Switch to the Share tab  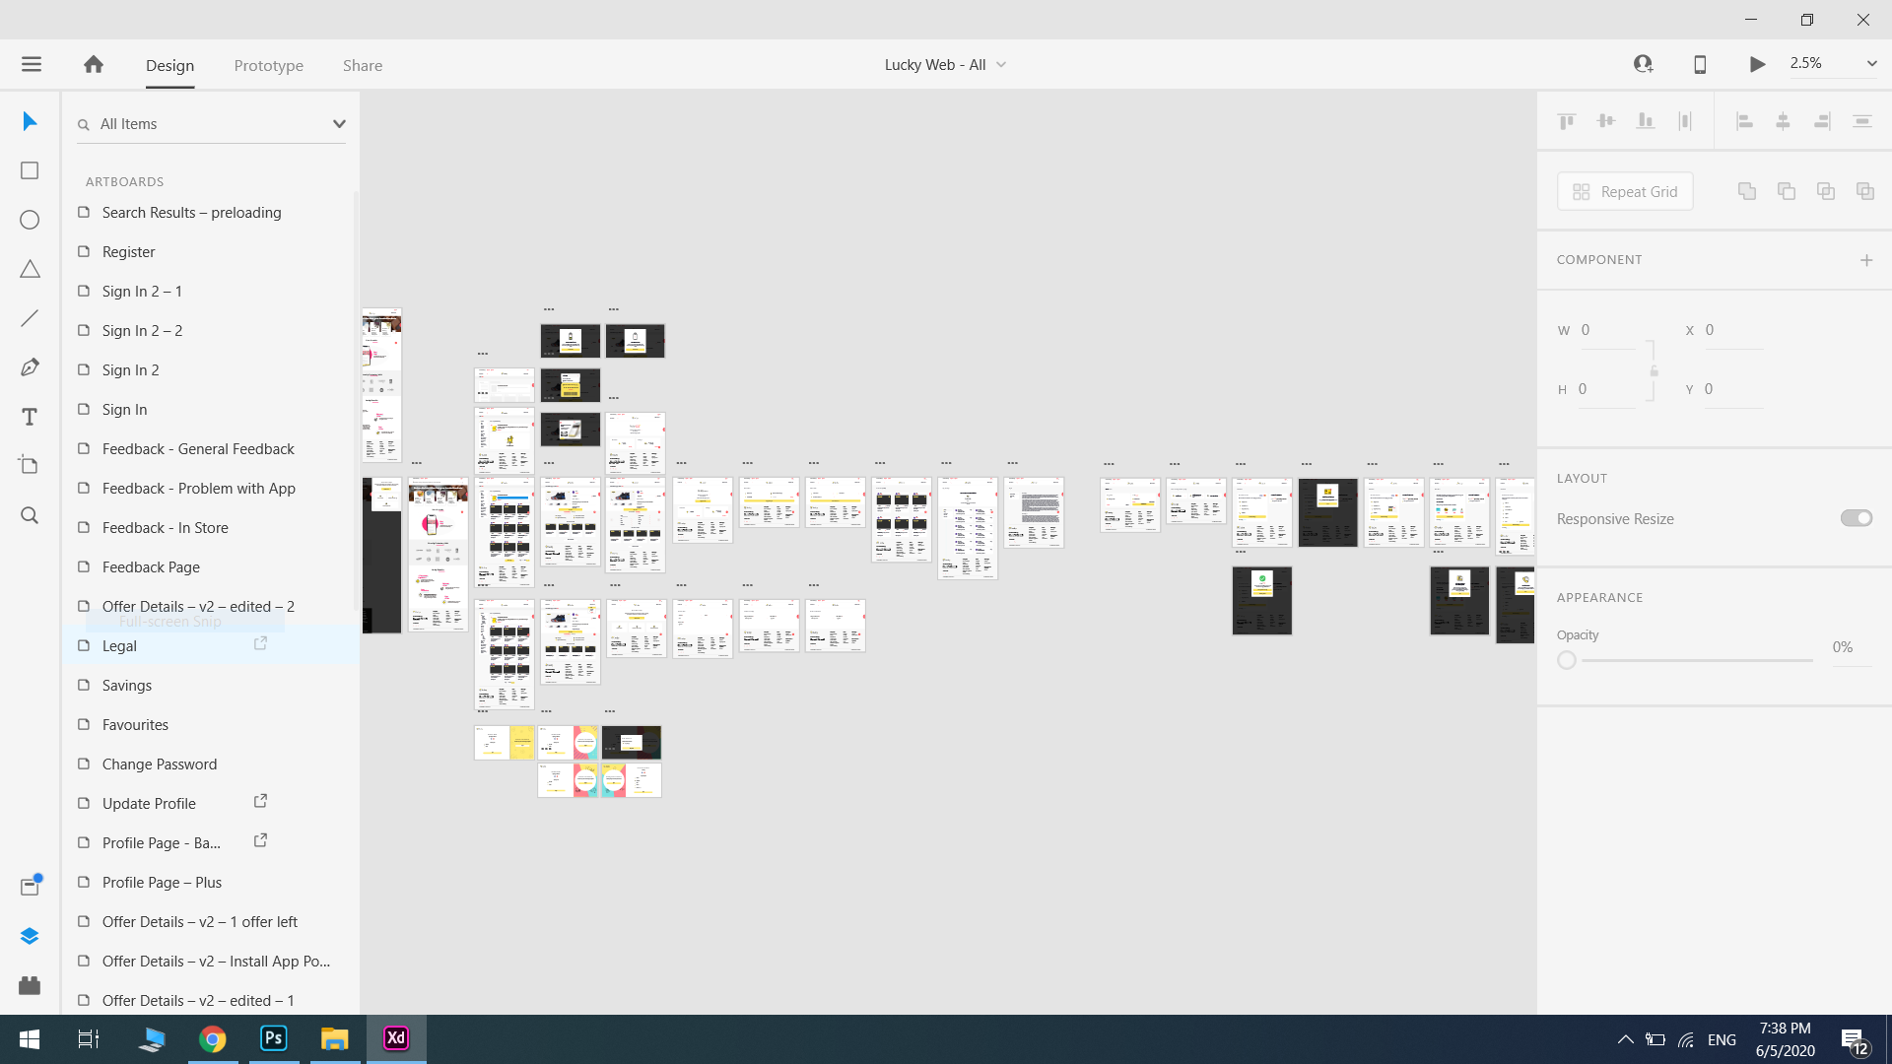[x=363, y=65]
